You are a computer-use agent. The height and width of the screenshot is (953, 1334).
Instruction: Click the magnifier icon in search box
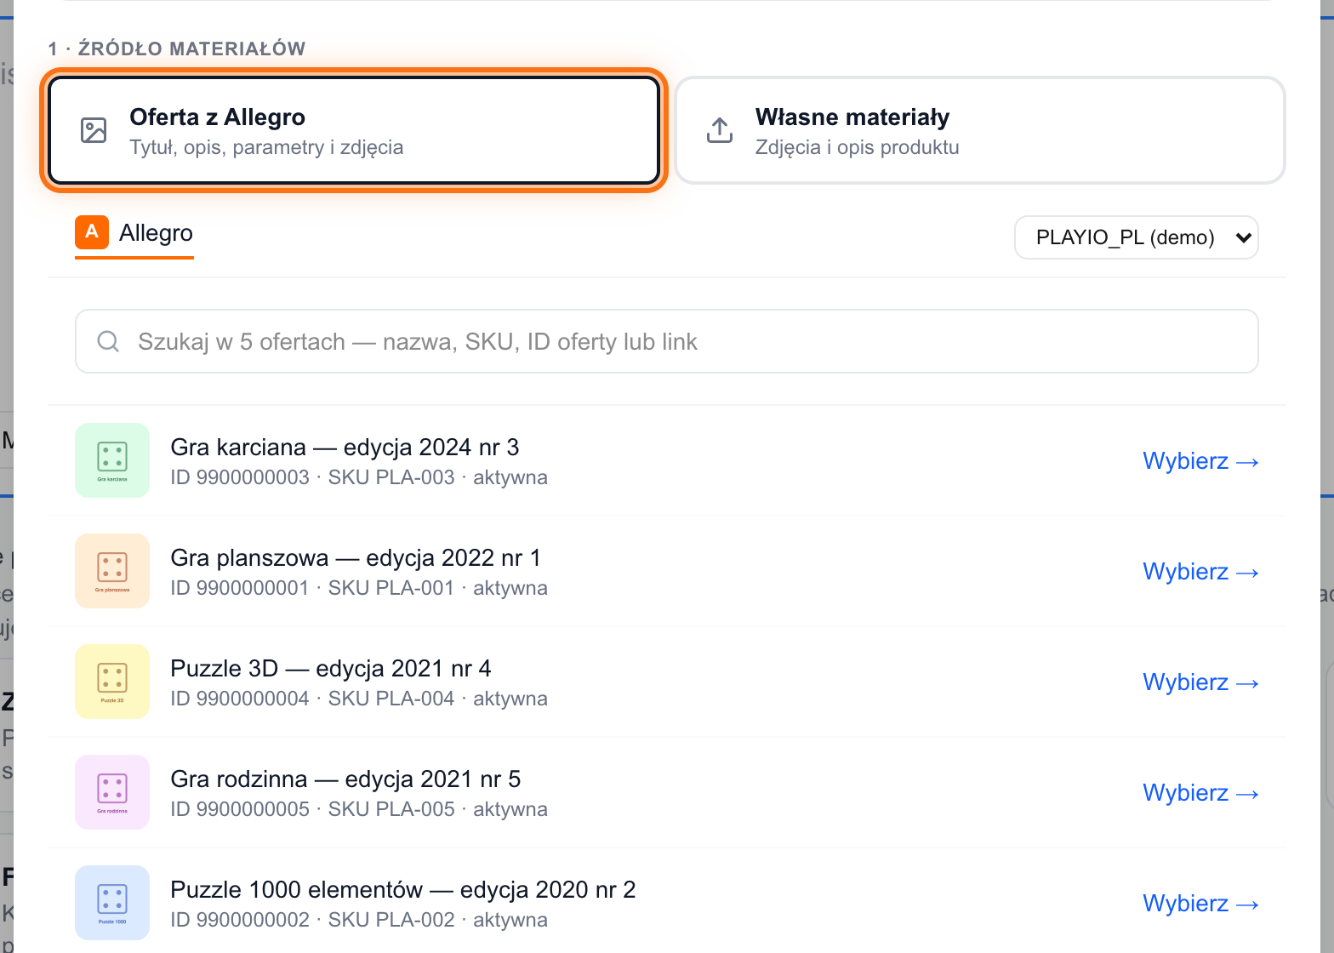tap(108, 341)
